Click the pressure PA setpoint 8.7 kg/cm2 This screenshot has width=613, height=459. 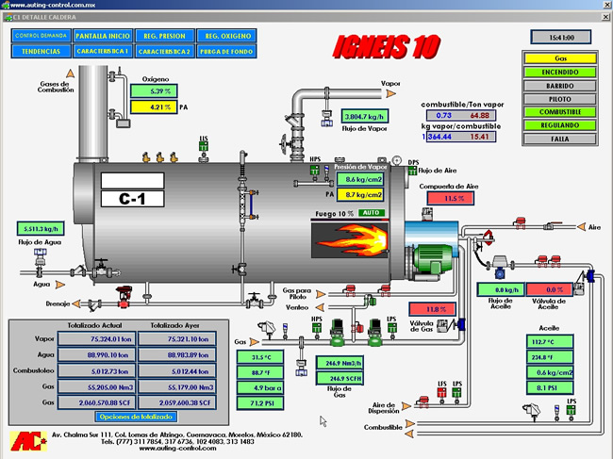tap(360, 194)
